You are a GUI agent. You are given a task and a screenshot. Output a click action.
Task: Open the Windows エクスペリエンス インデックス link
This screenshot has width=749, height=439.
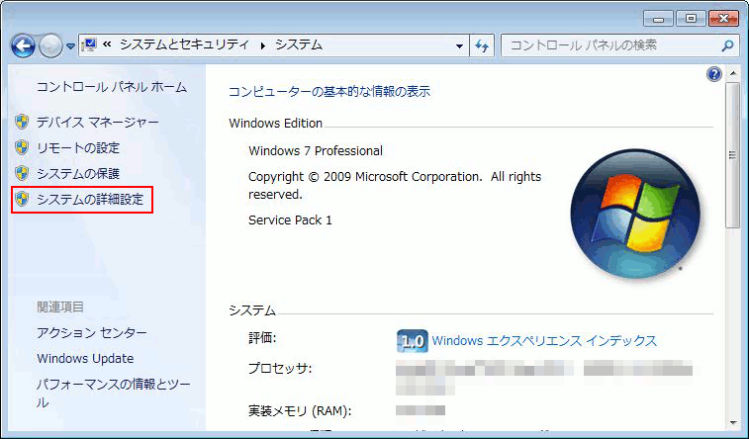click(544, 340)
